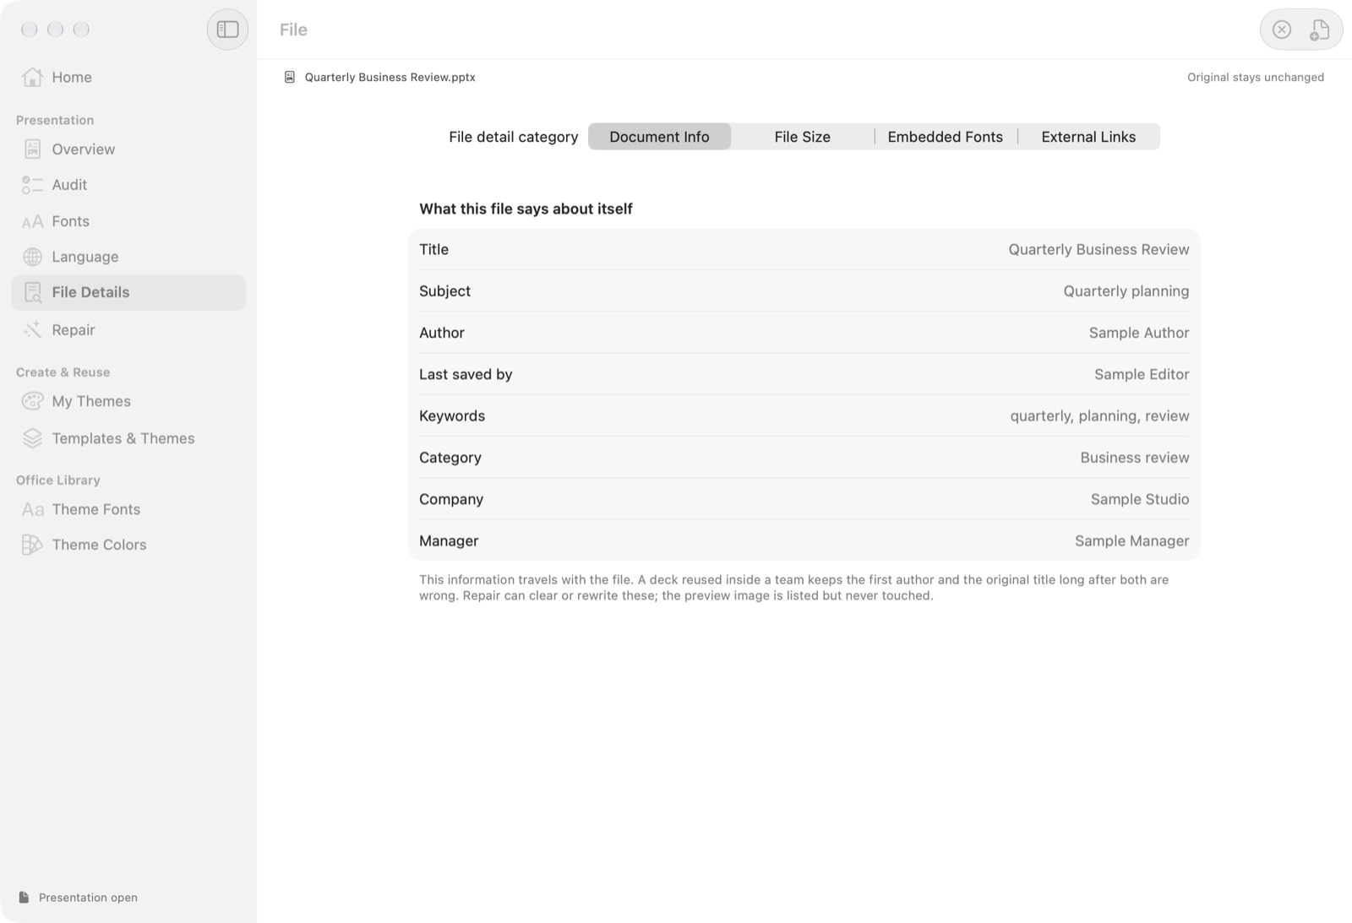
Task: Click the Language globe icon
Action: pyautogui.click(x=32, y=257)
